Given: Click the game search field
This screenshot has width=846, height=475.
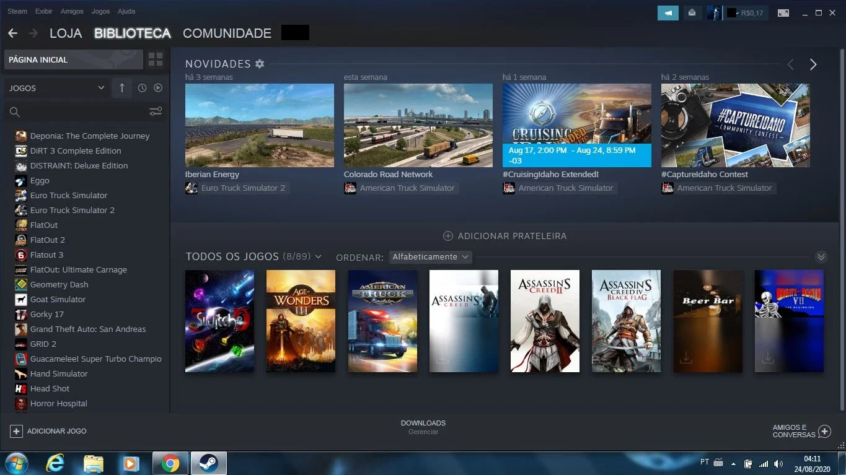Looking at the screenshot, I should [x=85, y=112].
